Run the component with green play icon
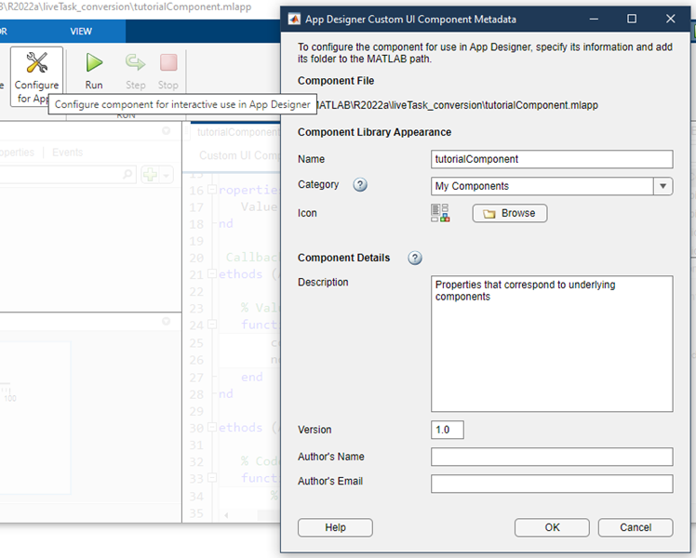The image size is (696, 558). click(x=94, y=62)
